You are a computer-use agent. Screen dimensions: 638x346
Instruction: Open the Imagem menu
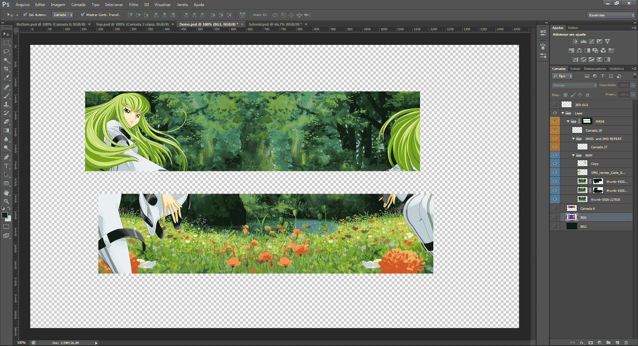pos(58,5)
